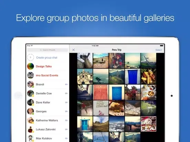Open Max Kulakov conversation
The image size is (190, 142).
(47, 138)
